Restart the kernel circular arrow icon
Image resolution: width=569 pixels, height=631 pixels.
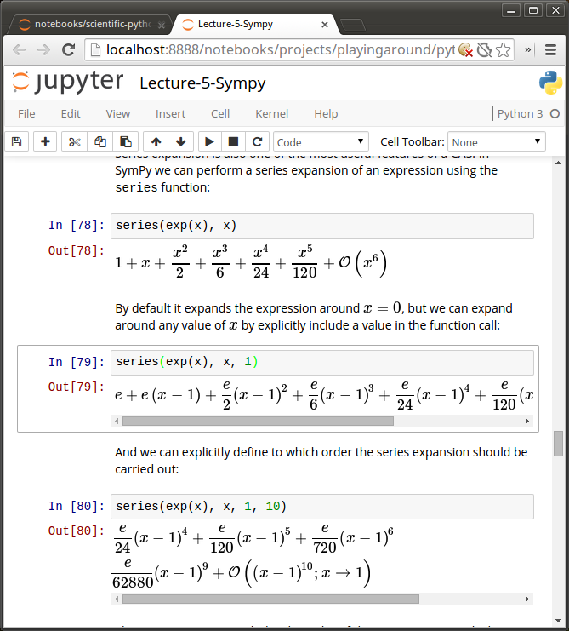tap(257, 141)
